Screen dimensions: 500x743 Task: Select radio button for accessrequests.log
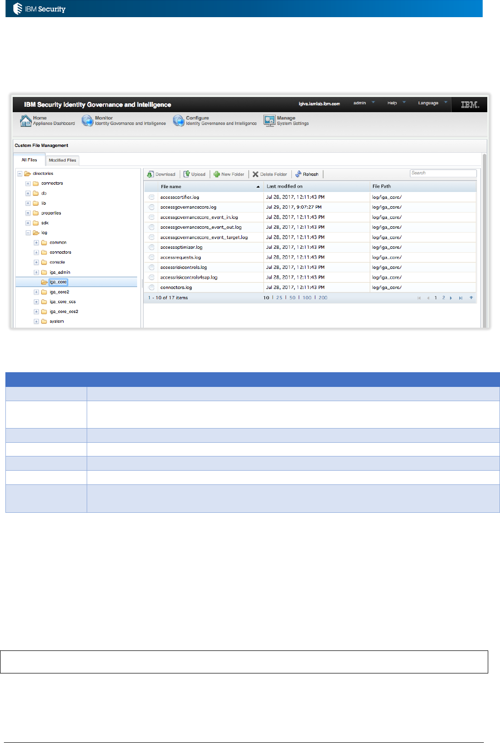click(151, 257)
